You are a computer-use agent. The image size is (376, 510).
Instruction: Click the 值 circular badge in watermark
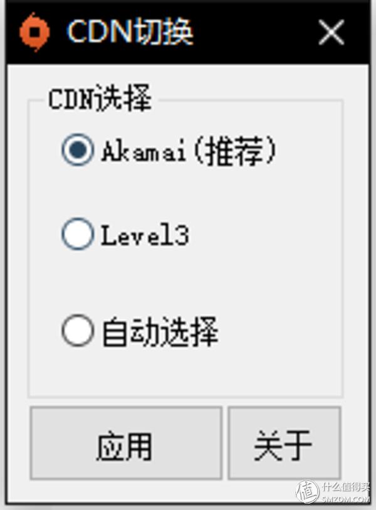308,491
